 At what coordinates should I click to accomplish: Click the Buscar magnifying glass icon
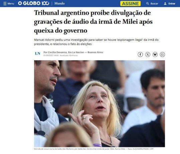[x=148, y=4]
